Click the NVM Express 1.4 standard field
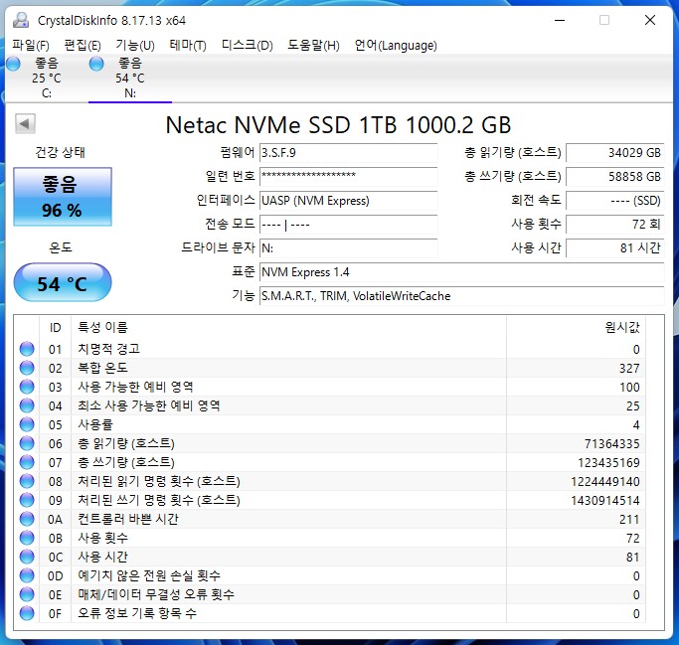 [461, 272]
